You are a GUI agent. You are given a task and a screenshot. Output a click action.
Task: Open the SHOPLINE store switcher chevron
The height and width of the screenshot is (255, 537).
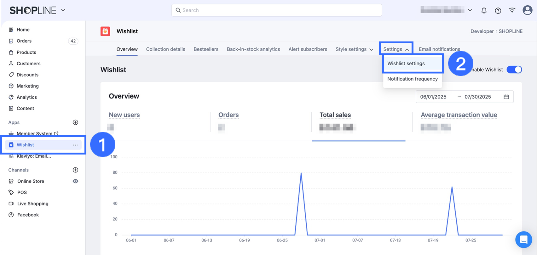coord(63,10)
